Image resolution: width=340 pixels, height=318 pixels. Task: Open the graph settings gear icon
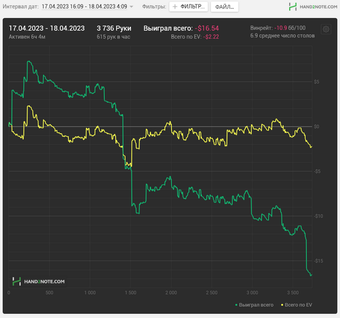(326, 29)
